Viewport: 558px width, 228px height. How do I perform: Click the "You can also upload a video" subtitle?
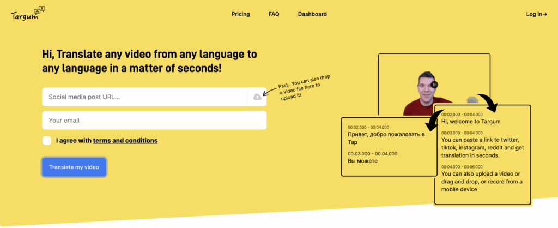tap(482, 182)
